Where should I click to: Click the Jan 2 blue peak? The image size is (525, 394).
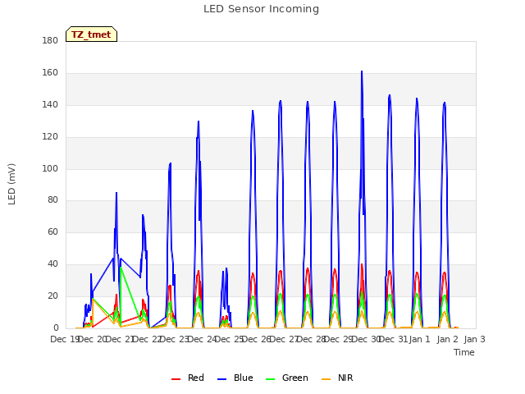pos(445,103)
